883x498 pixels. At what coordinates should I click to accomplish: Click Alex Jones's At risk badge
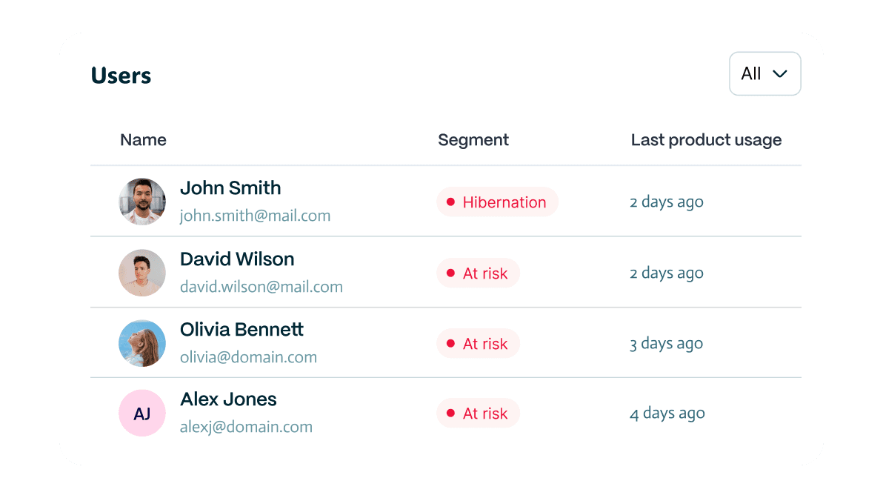[478, 414]
